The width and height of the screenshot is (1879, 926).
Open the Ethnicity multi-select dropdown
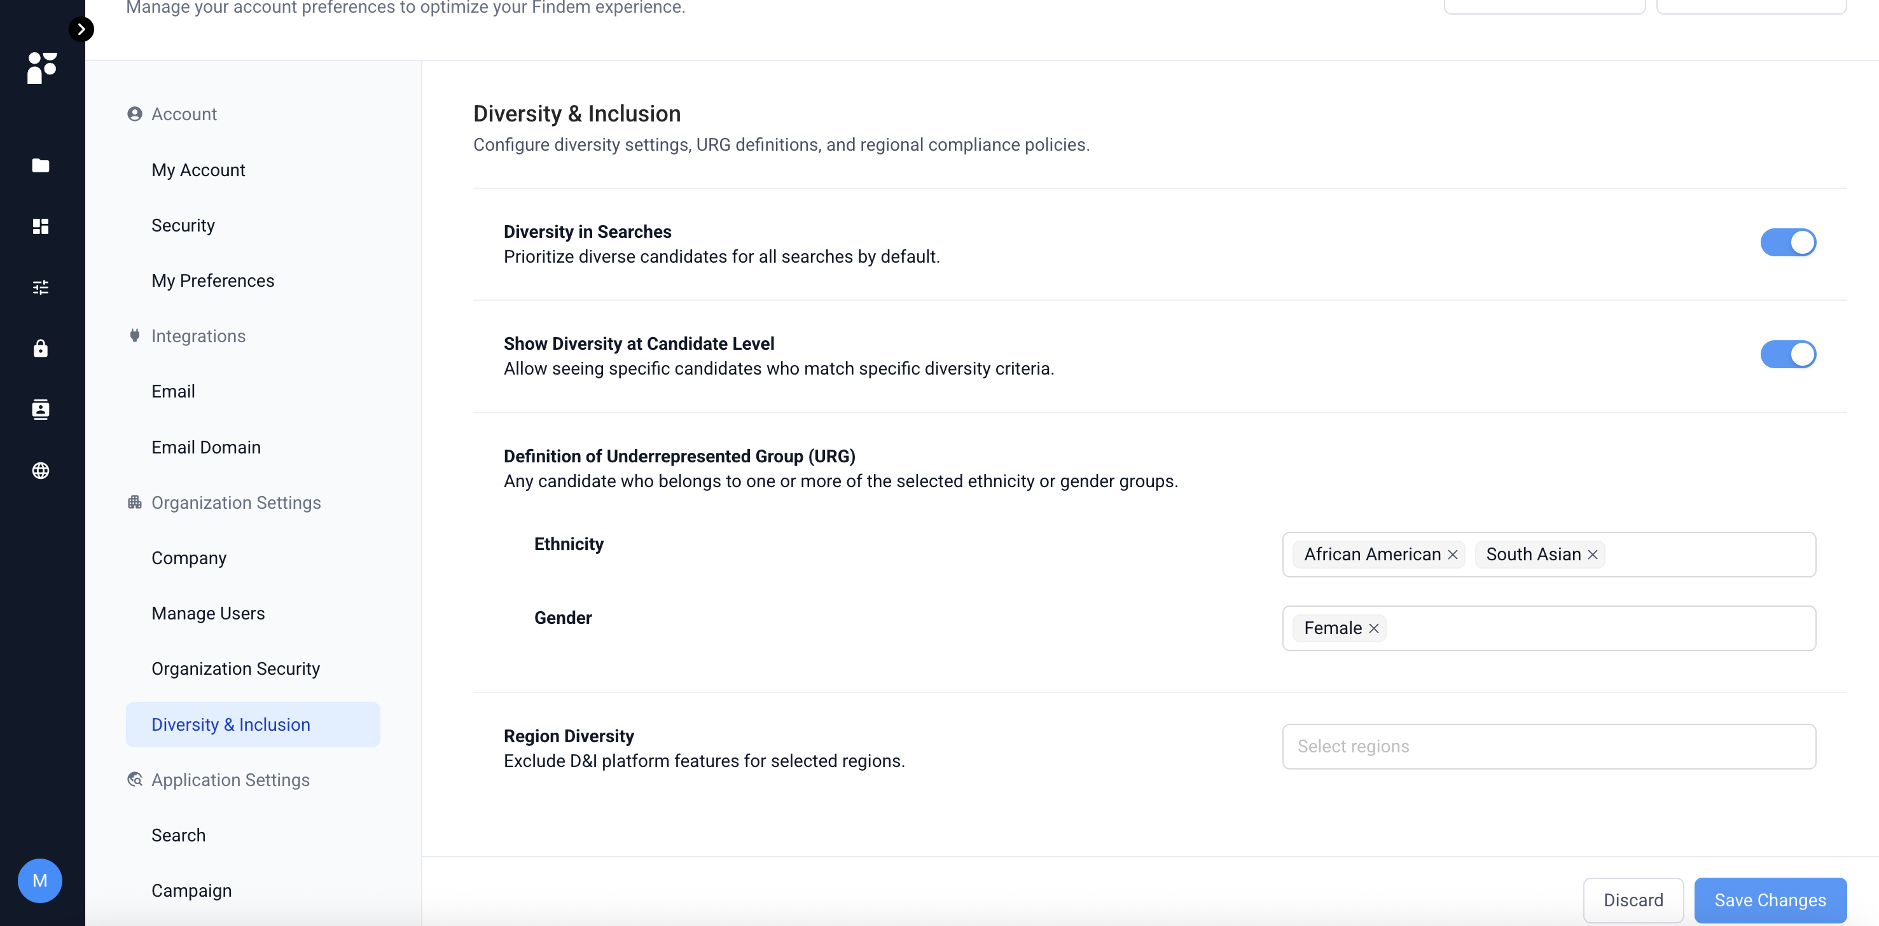(1549, 554)
